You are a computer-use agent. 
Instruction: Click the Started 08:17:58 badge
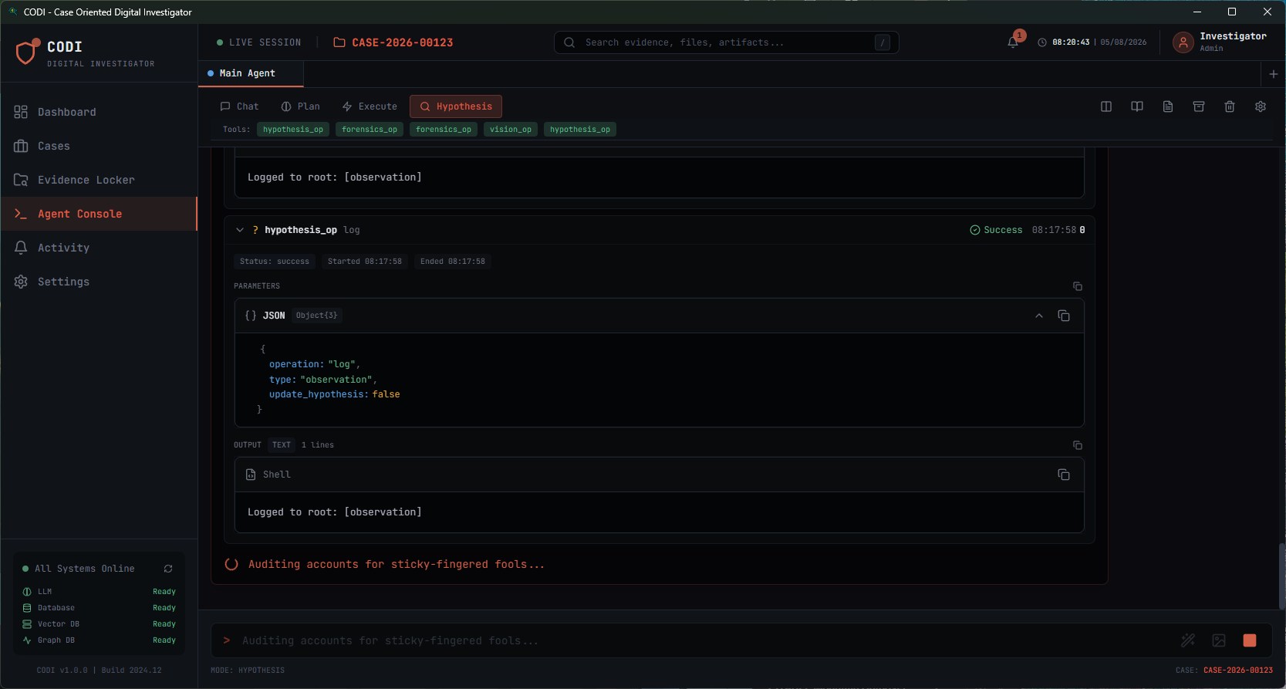pos(365,262)
